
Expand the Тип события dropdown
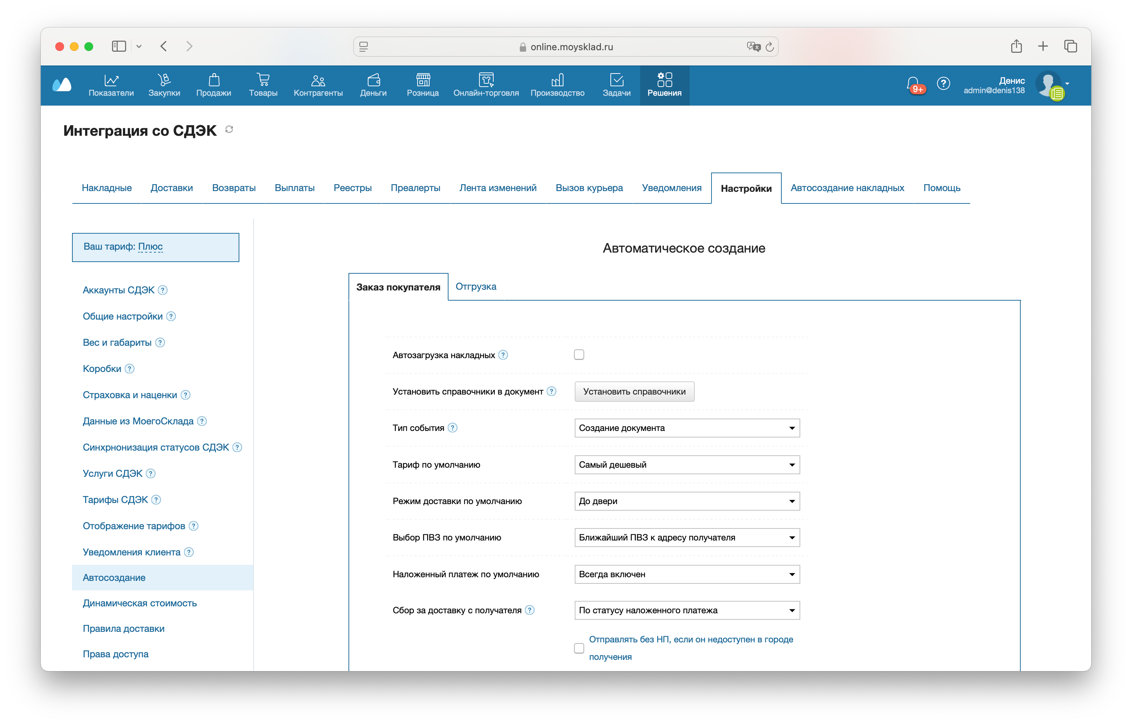tap(686, 428)
